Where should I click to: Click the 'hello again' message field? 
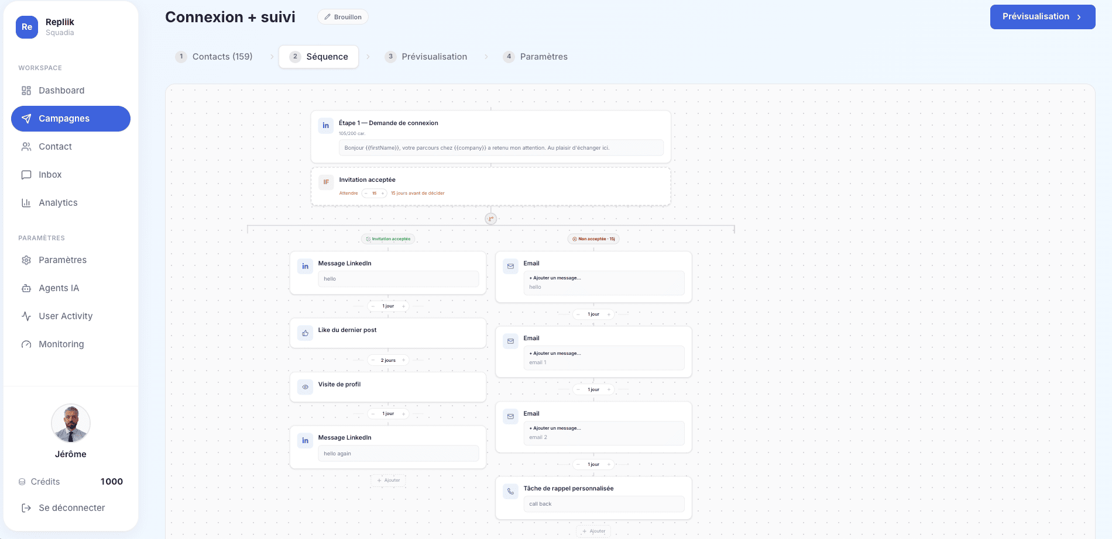click(399, 454)
